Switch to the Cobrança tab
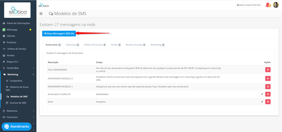 [x=73, y=45]
